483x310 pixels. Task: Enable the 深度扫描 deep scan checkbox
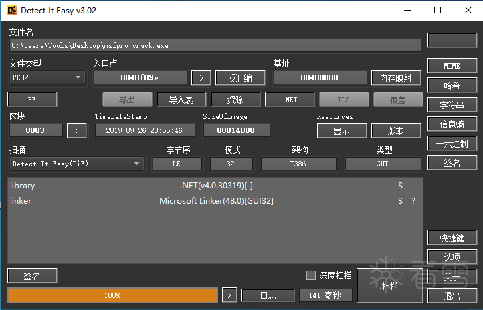click(311, 275)
